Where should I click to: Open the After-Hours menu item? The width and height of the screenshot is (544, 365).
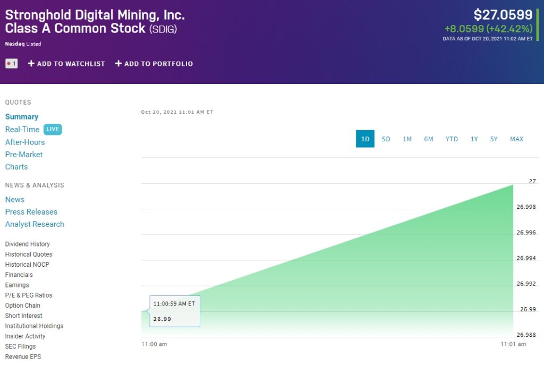point(25,142)
